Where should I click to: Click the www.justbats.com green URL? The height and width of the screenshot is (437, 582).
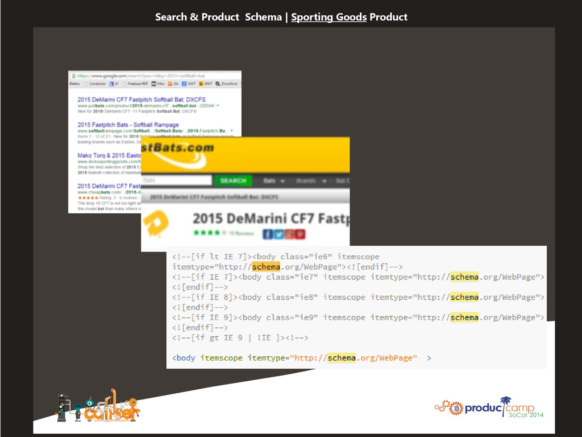[x=146, y=105]
